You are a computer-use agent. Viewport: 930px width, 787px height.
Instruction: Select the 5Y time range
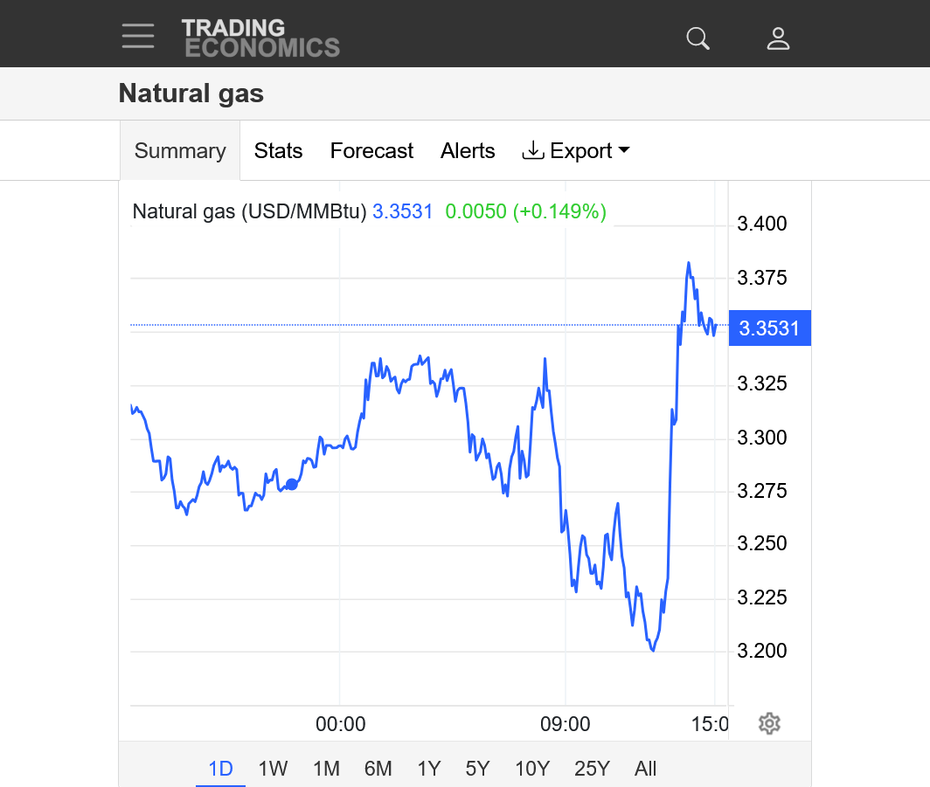[x=477, y=769]
